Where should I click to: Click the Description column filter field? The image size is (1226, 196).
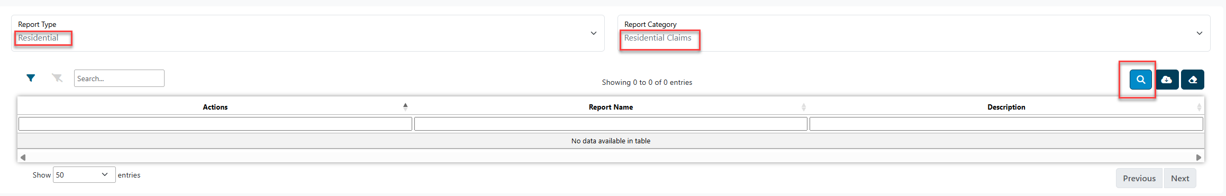[x=1006, y=124]
